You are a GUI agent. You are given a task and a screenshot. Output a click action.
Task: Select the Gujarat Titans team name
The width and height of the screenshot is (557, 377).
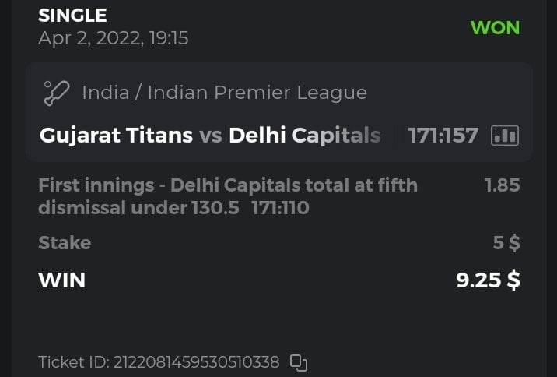point(116,136)
